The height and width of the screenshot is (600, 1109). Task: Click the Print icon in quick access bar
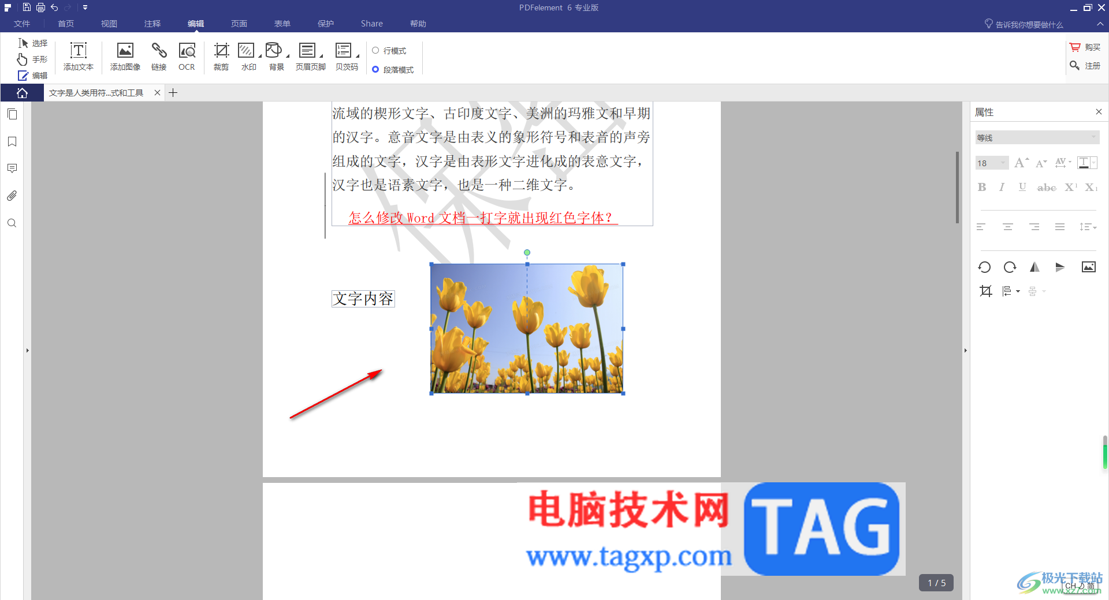coord(40,7)
